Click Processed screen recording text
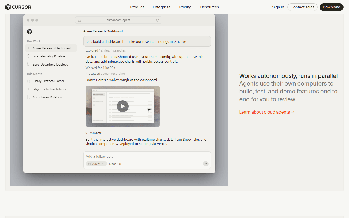Screen dimensions: 349x218 (x=105, y=74)
